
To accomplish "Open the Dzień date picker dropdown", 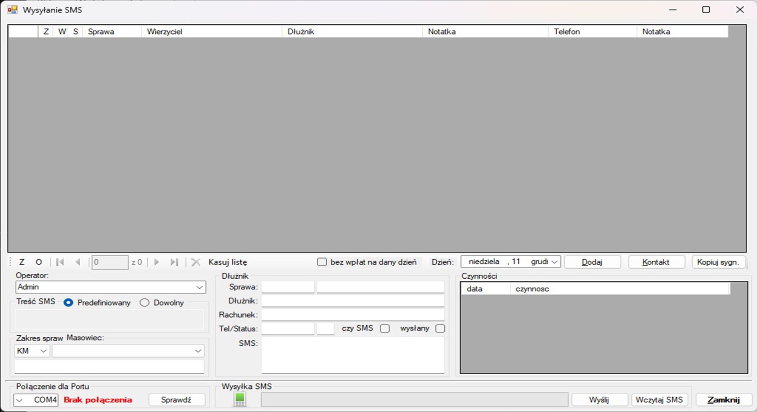I will pos(554,262).
